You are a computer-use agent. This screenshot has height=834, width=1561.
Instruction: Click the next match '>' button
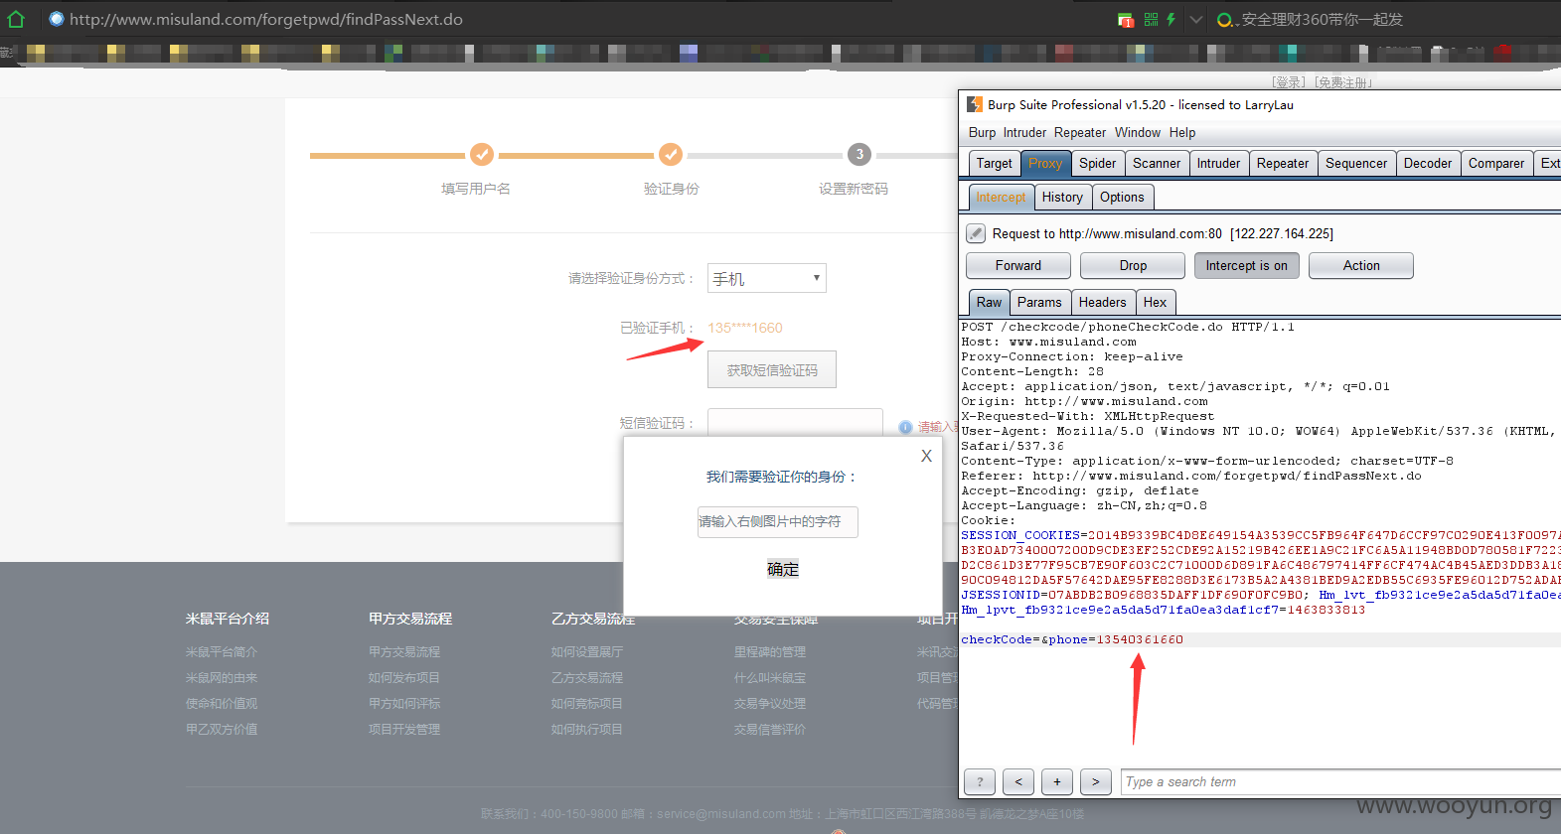1096,782
